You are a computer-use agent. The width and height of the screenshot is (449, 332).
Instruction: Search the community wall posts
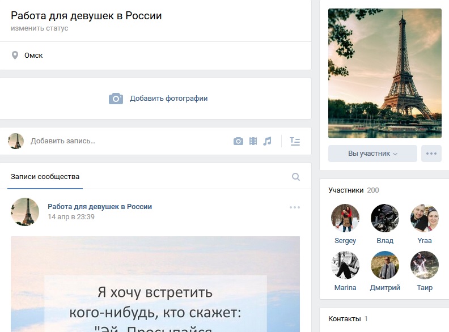[x=296, y=177]
